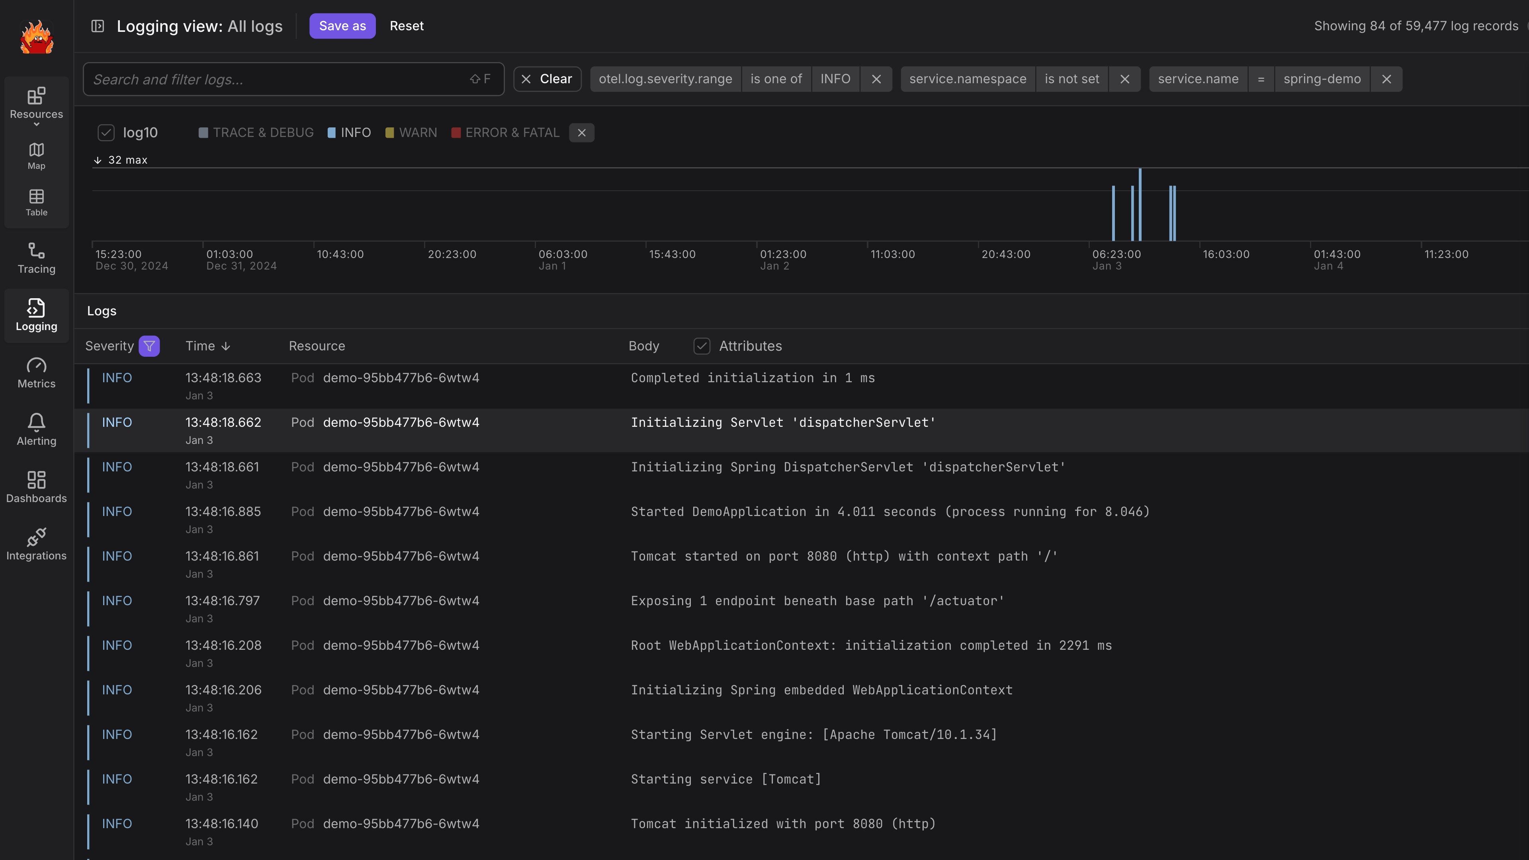Click pod name in the 13:48:18.663 row
Image resolution: width=1529 pixels, height=860 pixels.
coord(401,378)
